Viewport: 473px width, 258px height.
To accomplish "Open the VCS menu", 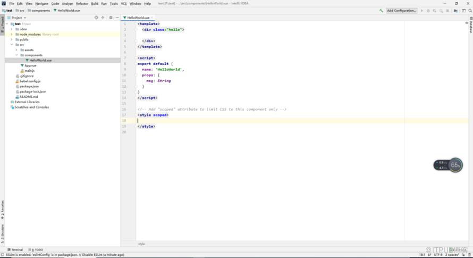I will (x=124, y=4).
